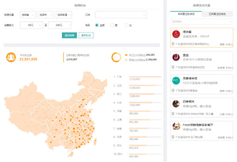The image size is (237, 162).
Task: Select the 全部 gender radio button
Action: [x=97, y=25]
